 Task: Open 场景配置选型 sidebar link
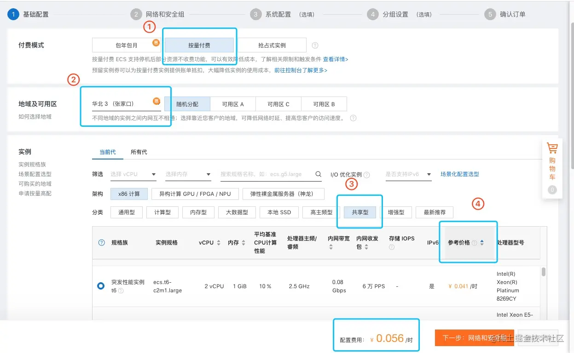pos(35,174)
